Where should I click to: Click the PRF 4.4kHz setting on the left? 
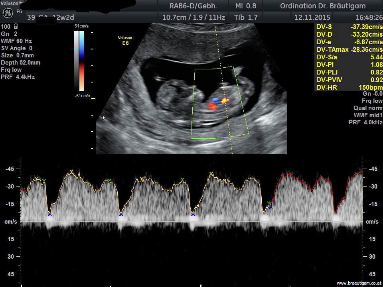point(18,77)
